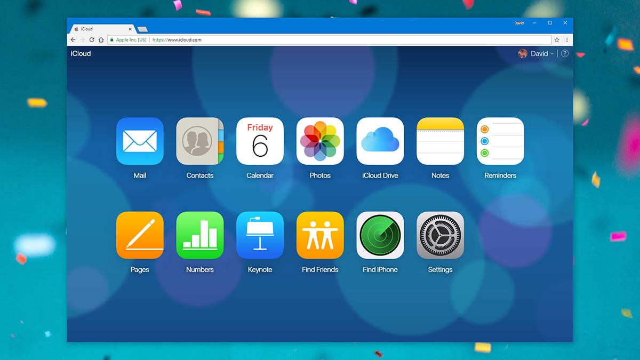
Task: Click the Reminders label text
Action: [x=500, y=175]
